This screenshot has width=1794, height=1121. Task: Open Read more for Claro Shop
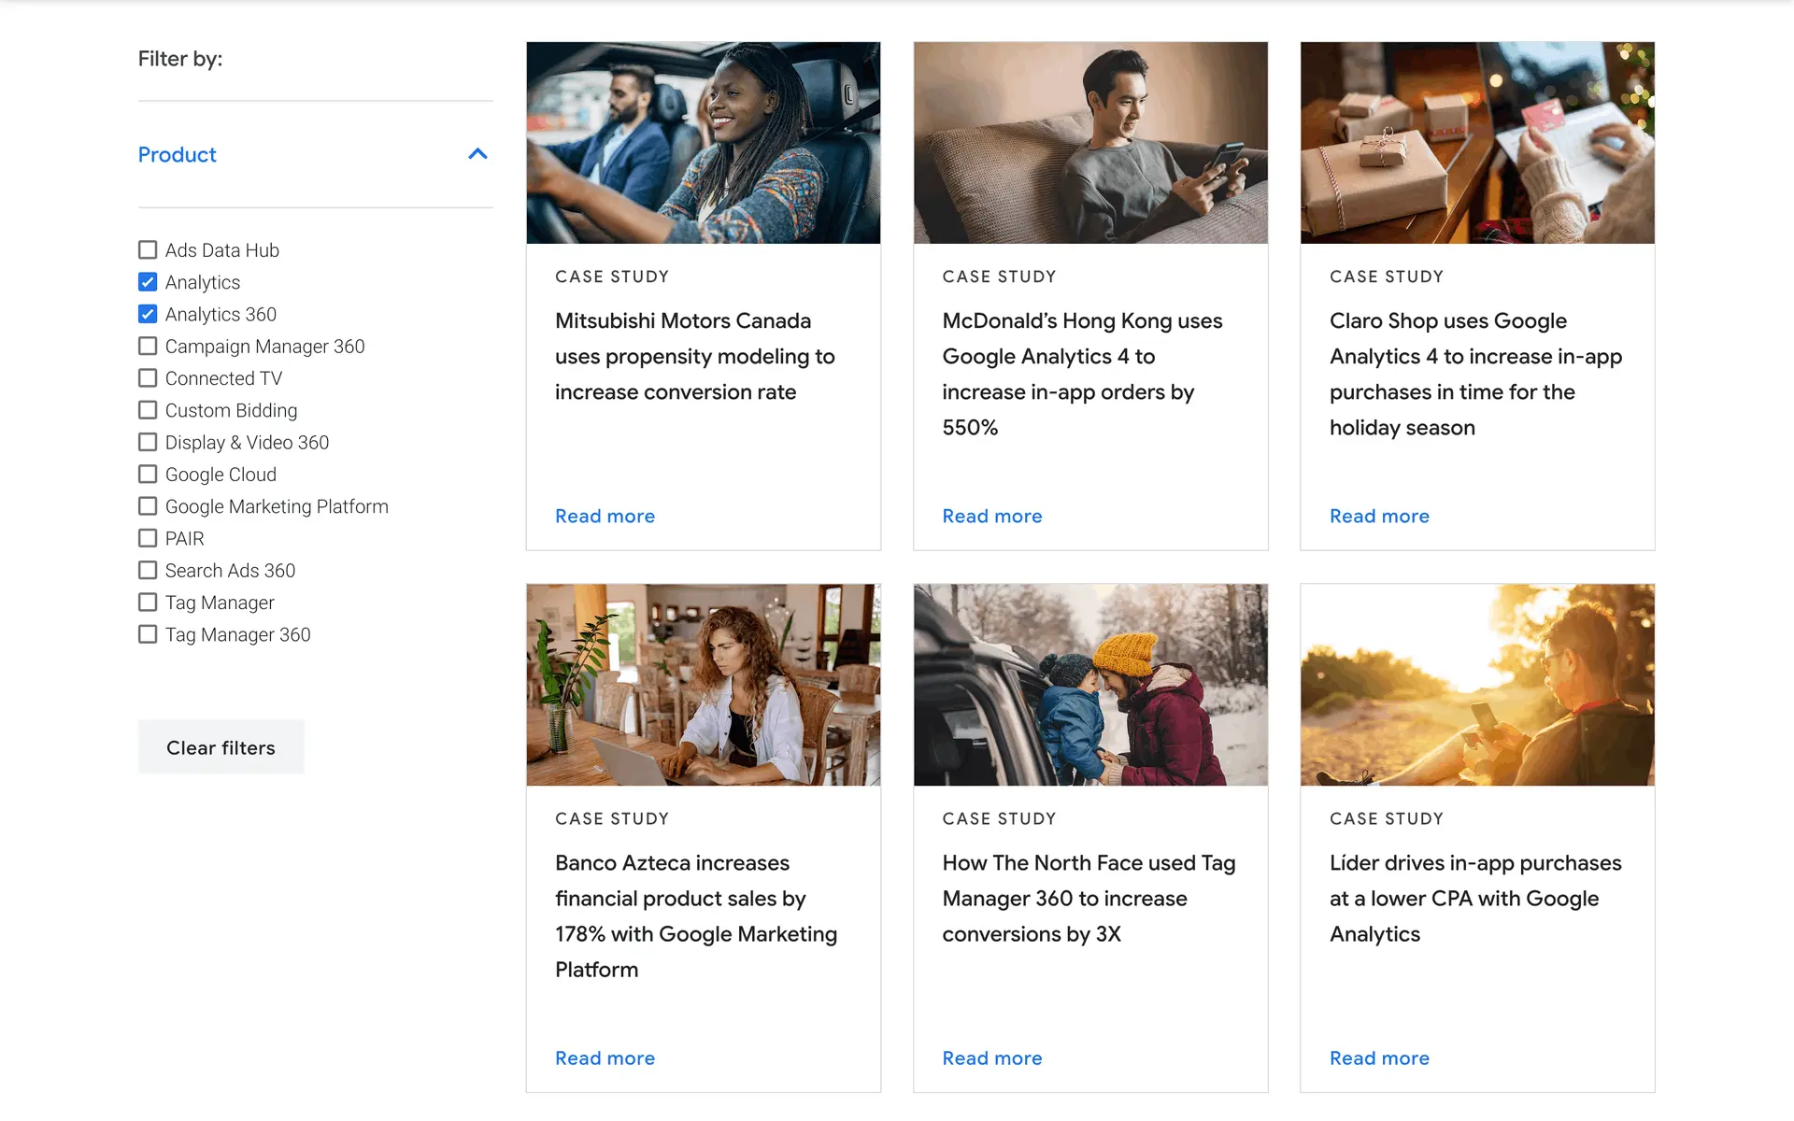coord(1379,516)
